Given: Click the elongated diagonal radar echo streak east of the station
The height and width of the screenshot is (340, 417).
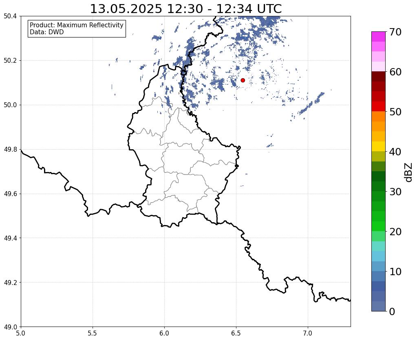Looking at the screenshot, I should click(311, 104).
